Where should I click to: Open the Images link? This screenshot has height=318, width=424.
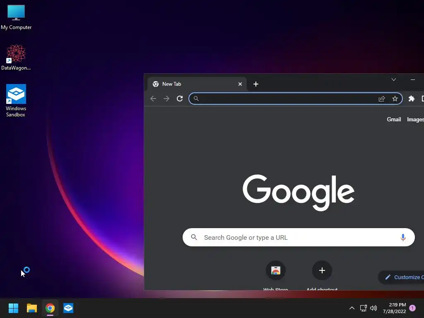416,119
